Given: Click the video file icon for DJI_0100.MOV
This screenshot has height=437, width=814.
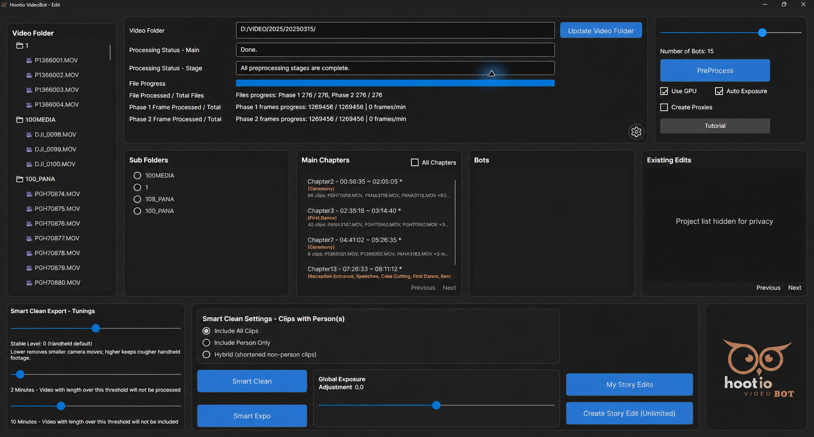Looking at the screenshot, I should pyautogui.click(x=29, y=164).
